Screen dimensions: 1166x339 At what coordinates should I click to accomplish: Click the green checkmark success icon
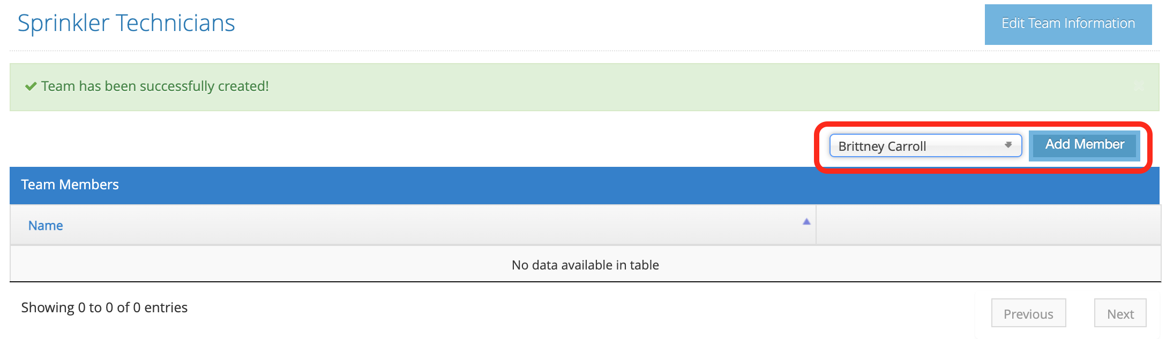click(x=31, y=86)
